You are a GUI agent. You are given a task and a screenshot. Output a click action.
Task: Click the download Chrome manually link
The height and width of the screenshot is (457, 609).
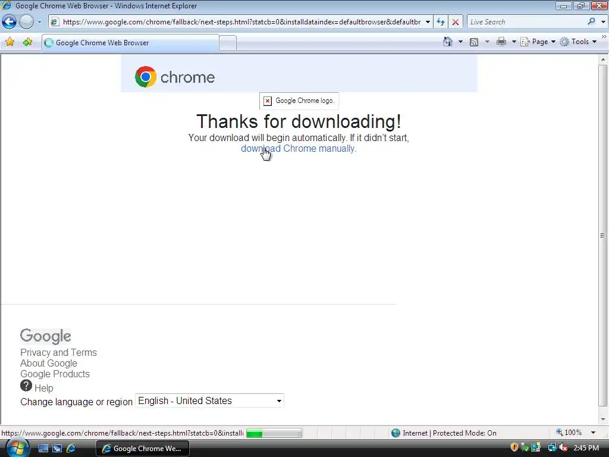299,148
